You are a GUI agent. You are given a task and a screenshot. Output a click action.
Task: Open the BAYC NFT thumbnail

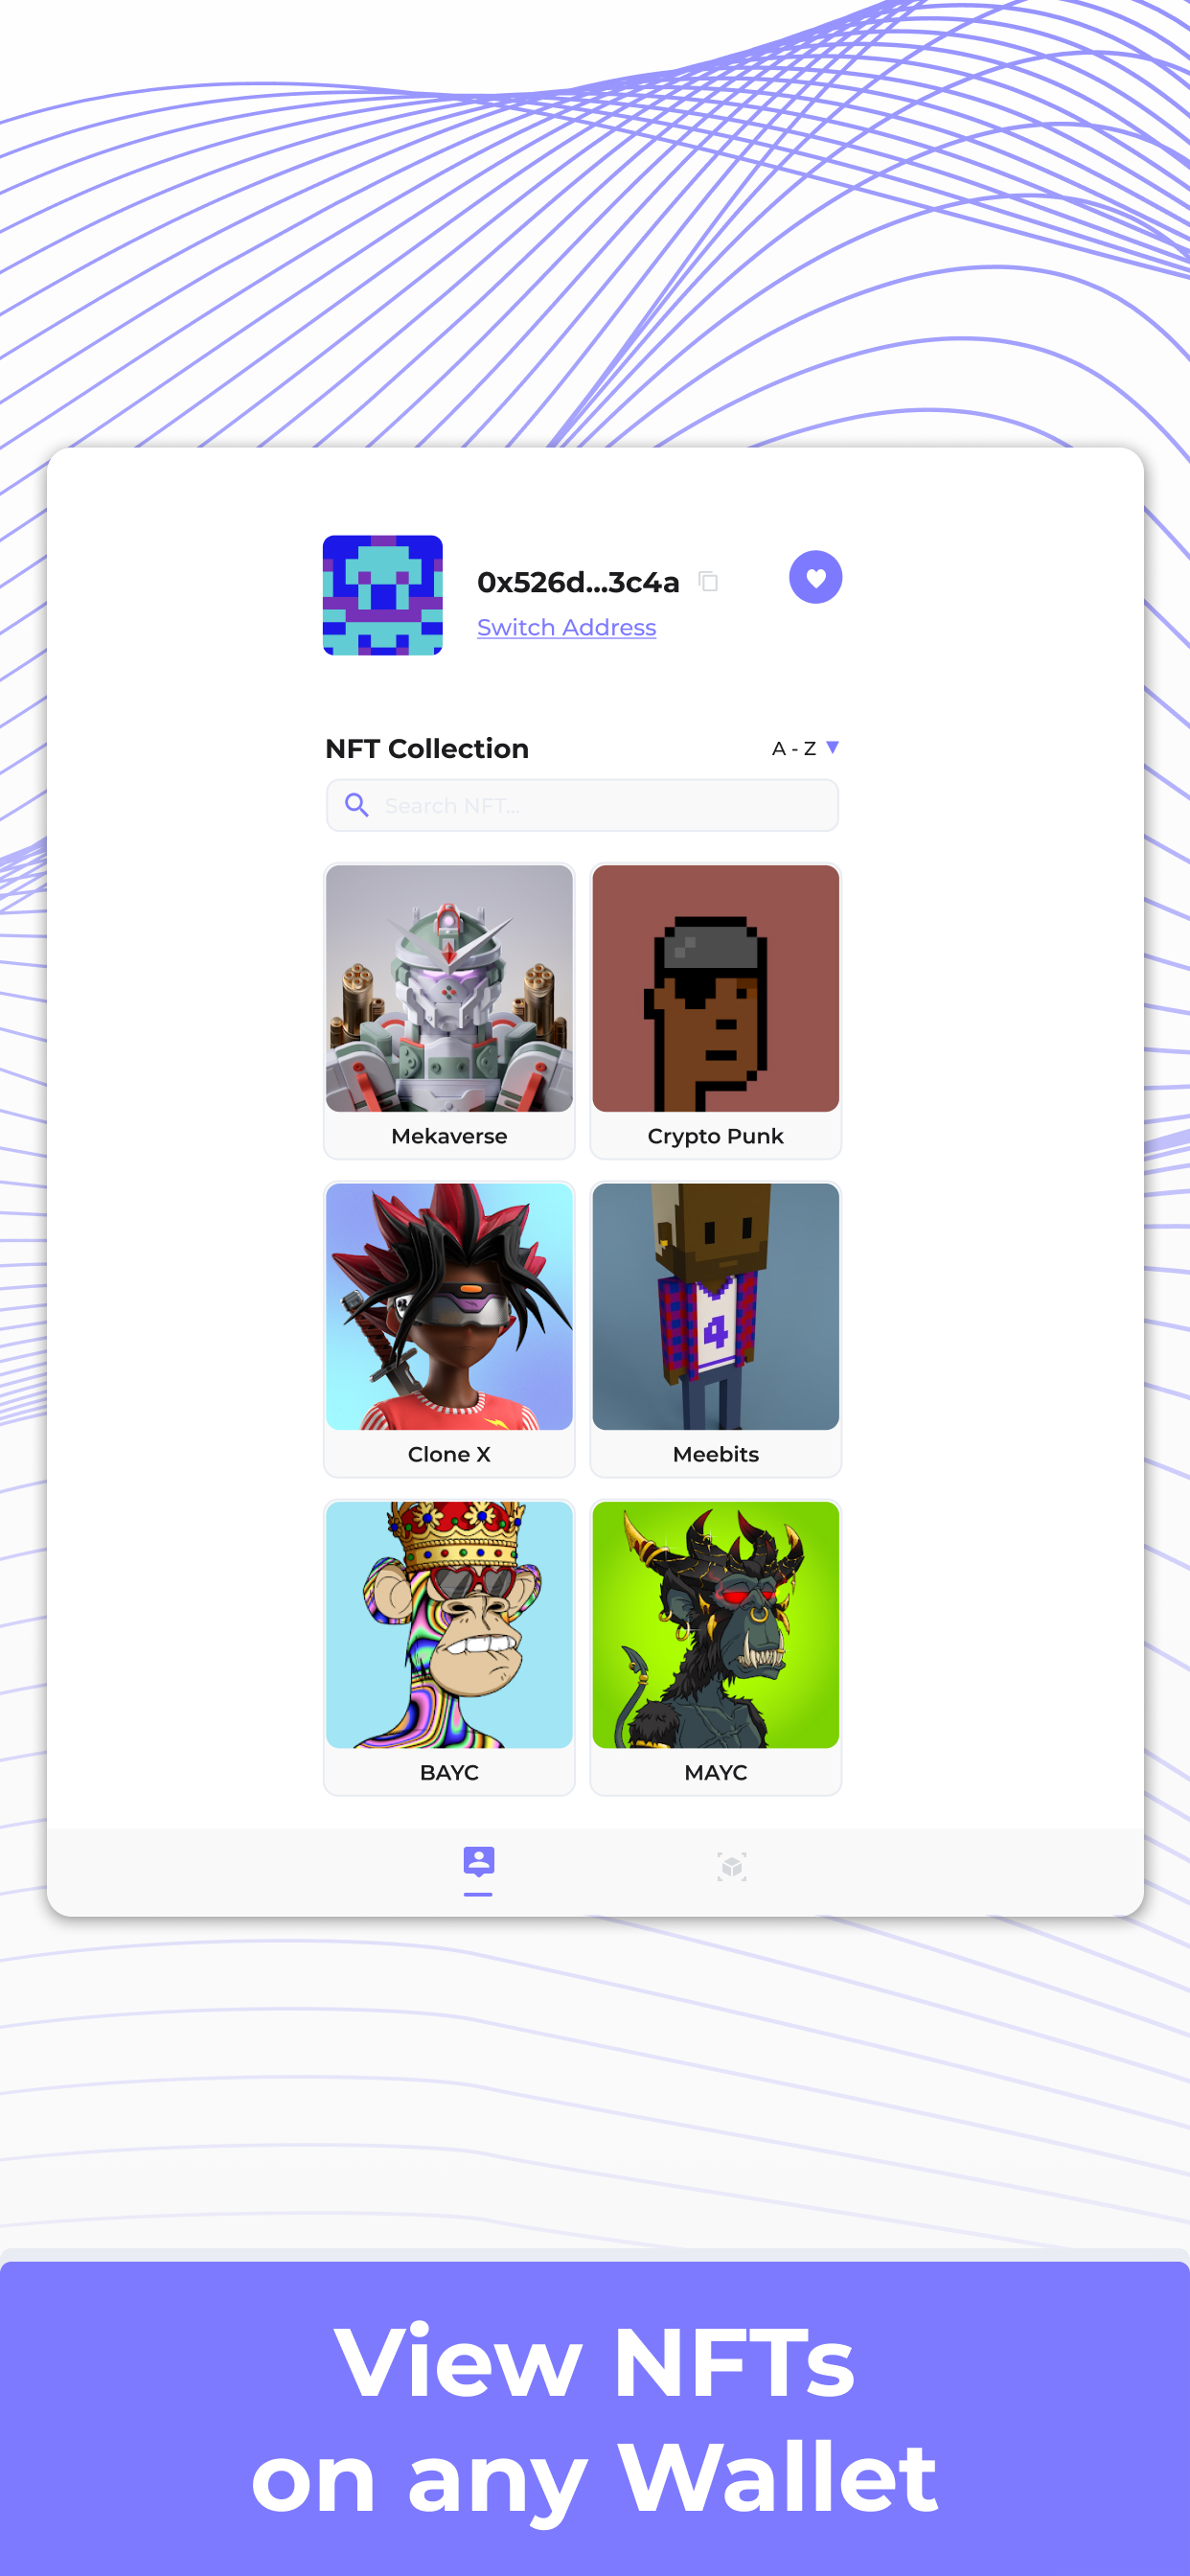pyautogui.click(x=449, y=1624)
